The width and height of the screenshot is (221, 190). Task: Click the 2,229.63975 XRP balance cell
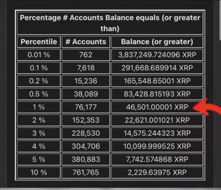(157, 173)
